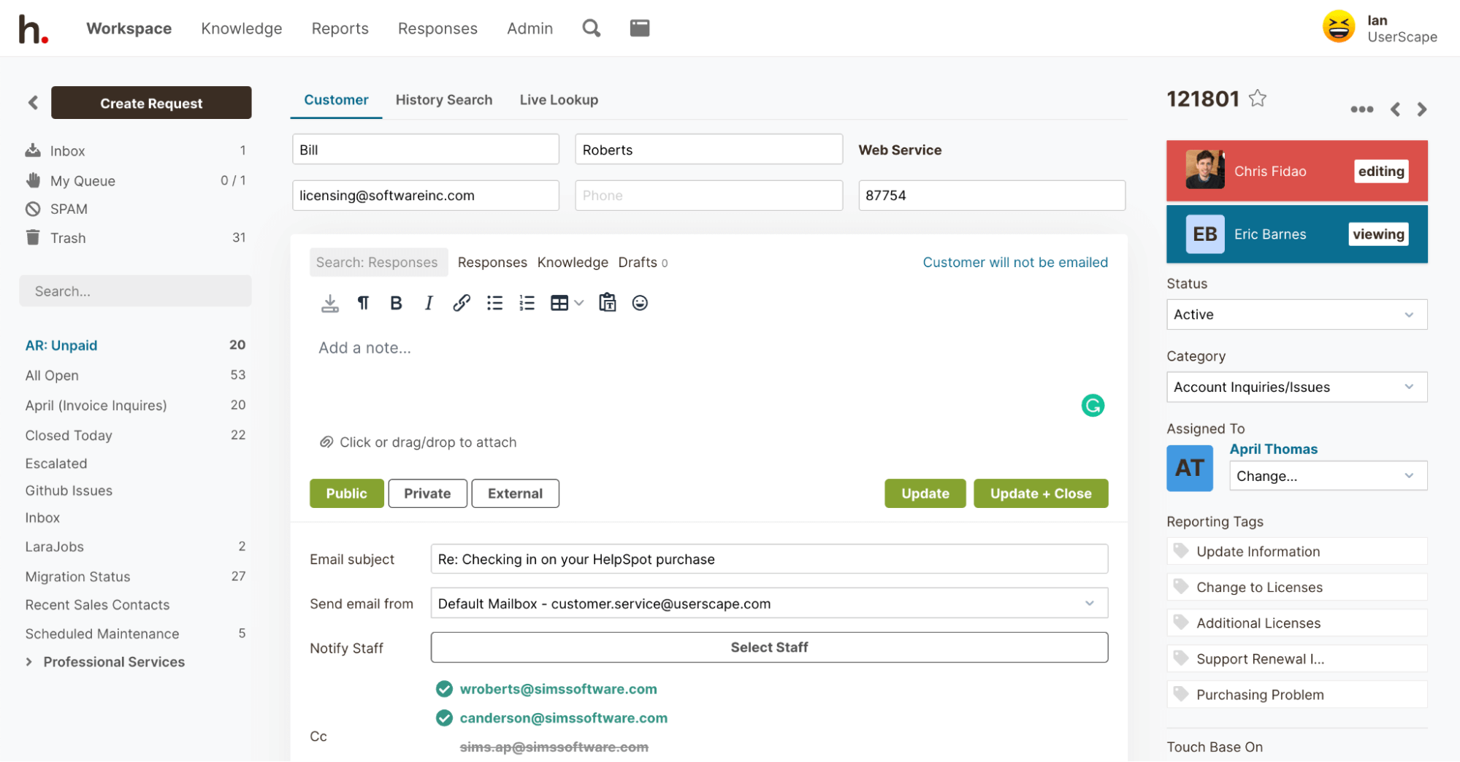
Task: Click the italic formatting icon
Action: pos(429,303)
